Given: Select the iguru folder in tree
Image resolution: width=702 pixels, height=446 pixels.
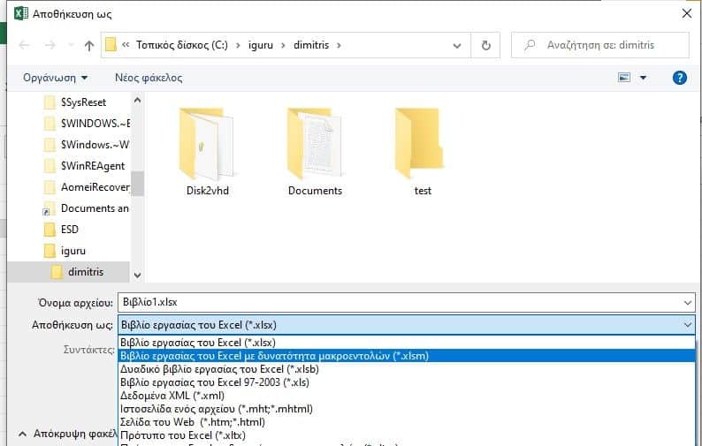Looking at the screenshot, I should pyautogui.click(x=72, y=251).
